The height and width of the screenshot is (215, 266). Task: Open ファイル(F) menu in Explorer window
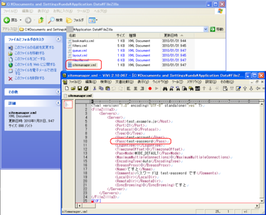click(x=11, y=11)
